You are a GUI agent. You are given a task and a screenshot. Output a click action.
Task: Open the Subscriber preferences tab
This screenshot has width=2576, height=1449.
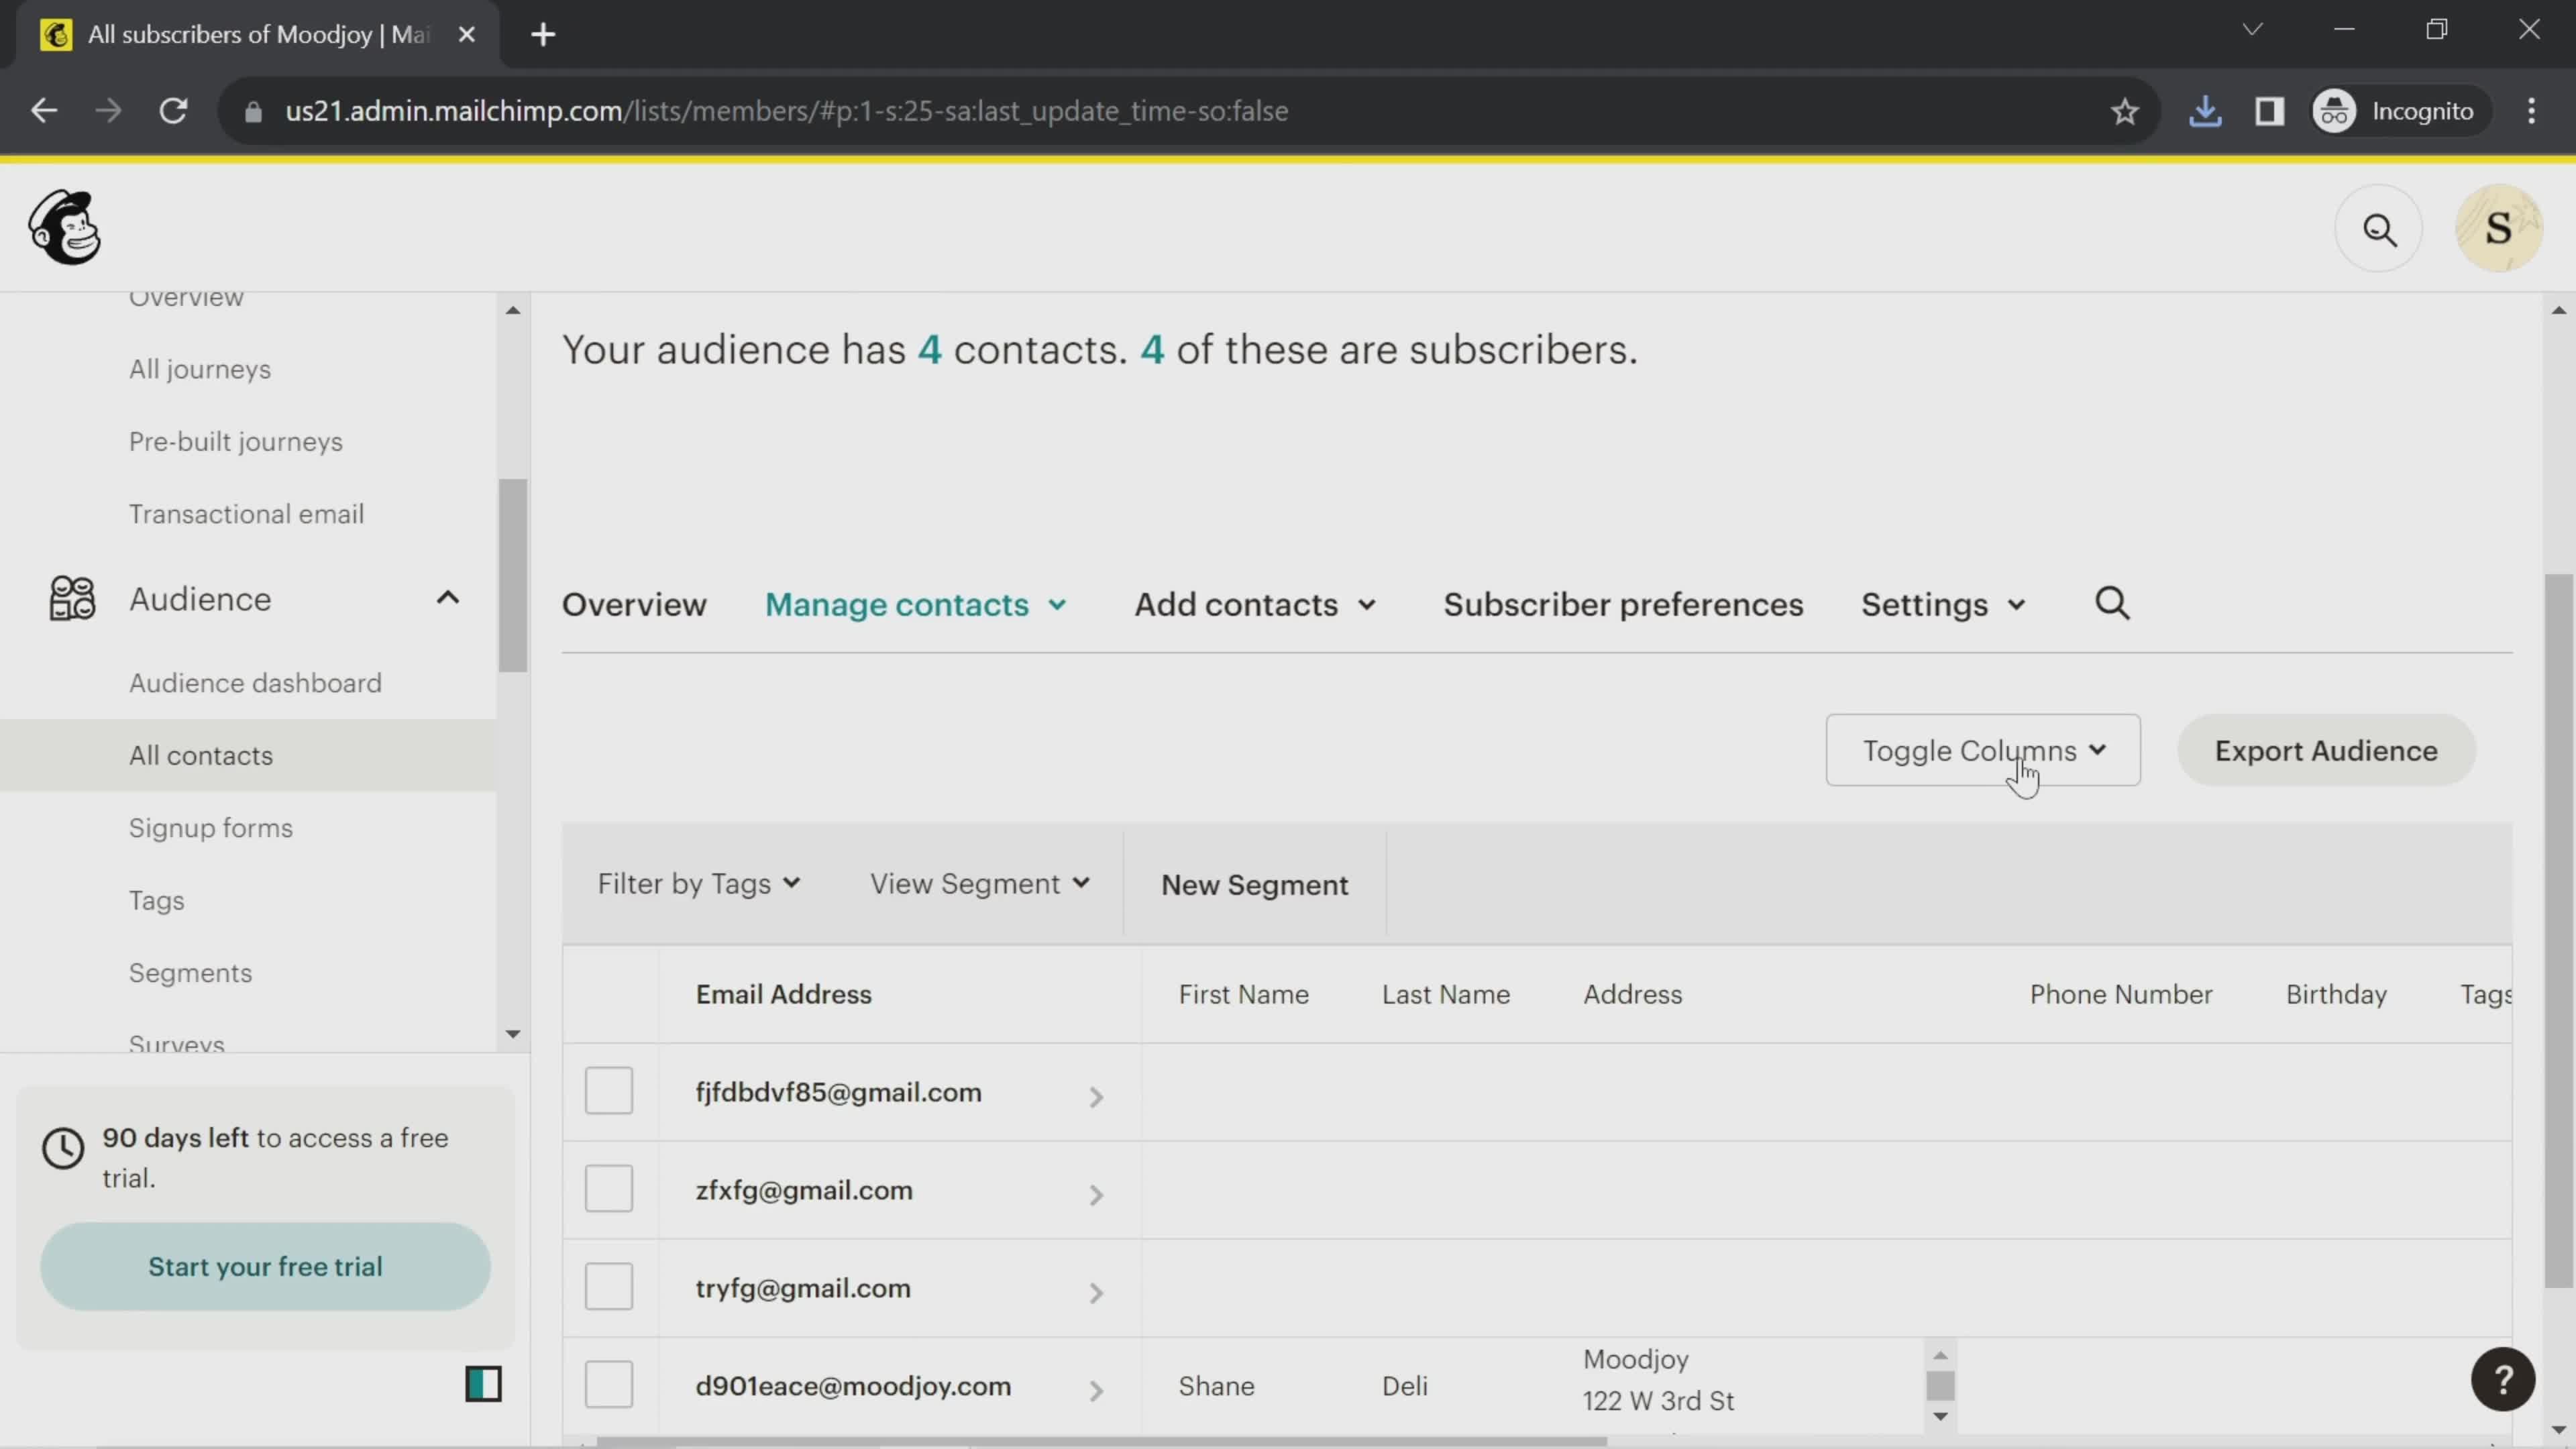[1623, 605]
